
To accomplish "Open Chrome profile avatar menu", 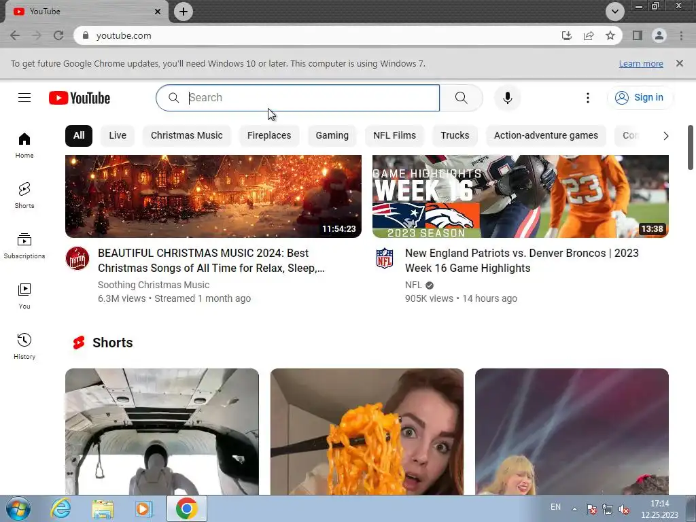I will pyautogui.click(x=659, y=35).
